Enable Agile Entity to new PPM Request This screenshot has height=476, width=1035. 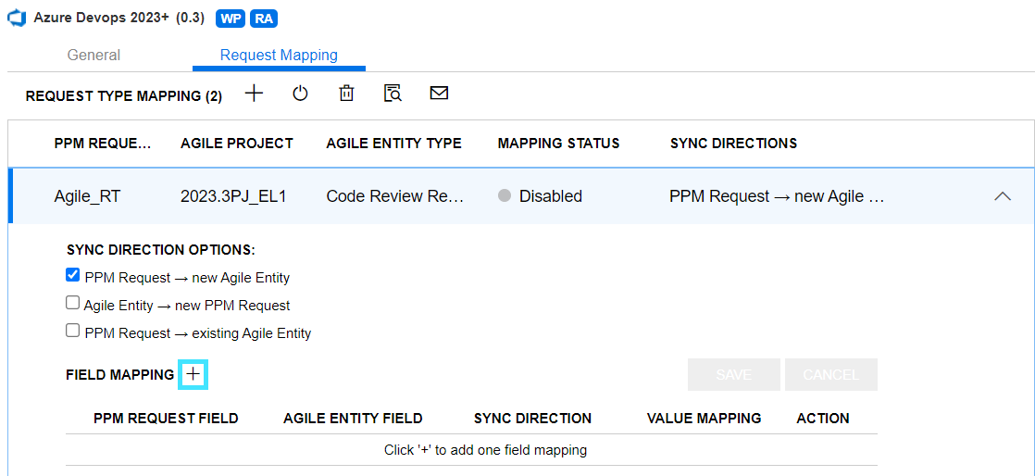pos(73,304)
